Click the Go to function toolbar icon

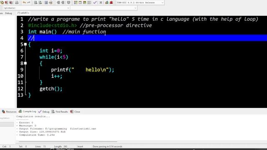[46, 2]
